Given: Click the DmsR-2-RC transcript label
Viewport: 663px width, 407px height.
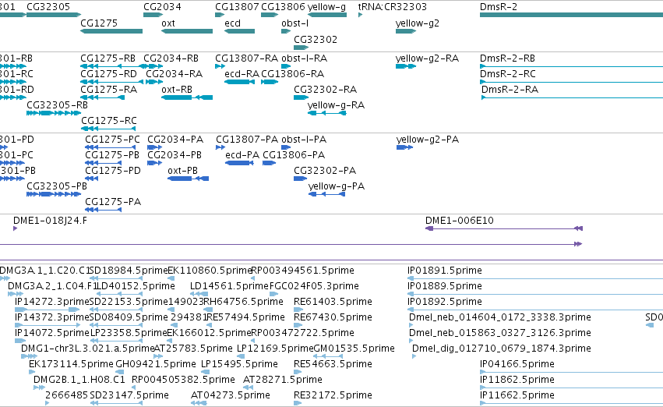Looking at the screenshot, I should click(x=508, y=73).
